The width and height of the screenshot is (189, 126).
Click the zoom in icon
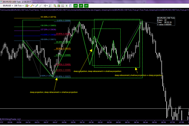(37, 6)
